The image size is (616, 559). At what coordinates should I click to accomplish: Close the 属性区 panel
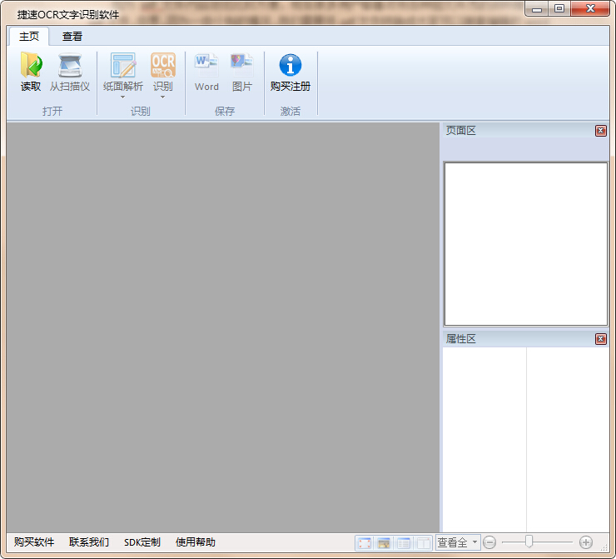click(601, 339)
